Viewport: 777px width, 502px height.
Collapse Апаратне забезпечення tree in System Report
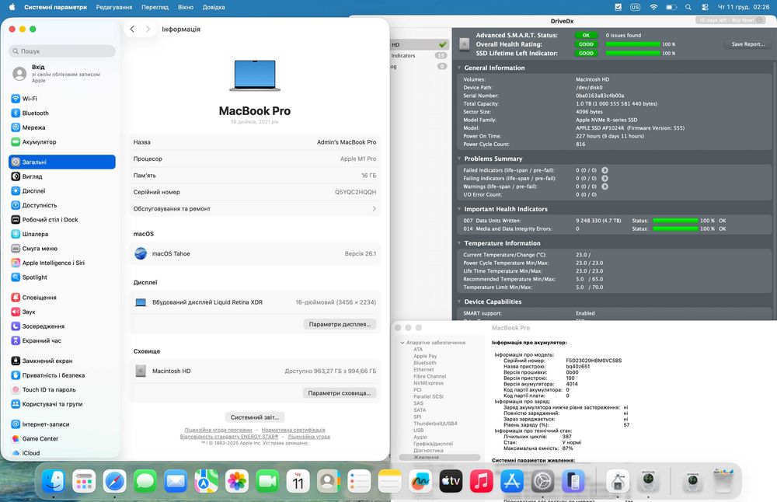[x=402, y=343]
